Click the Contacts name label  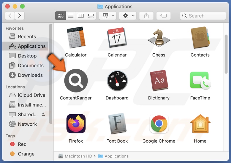[200, 55]
